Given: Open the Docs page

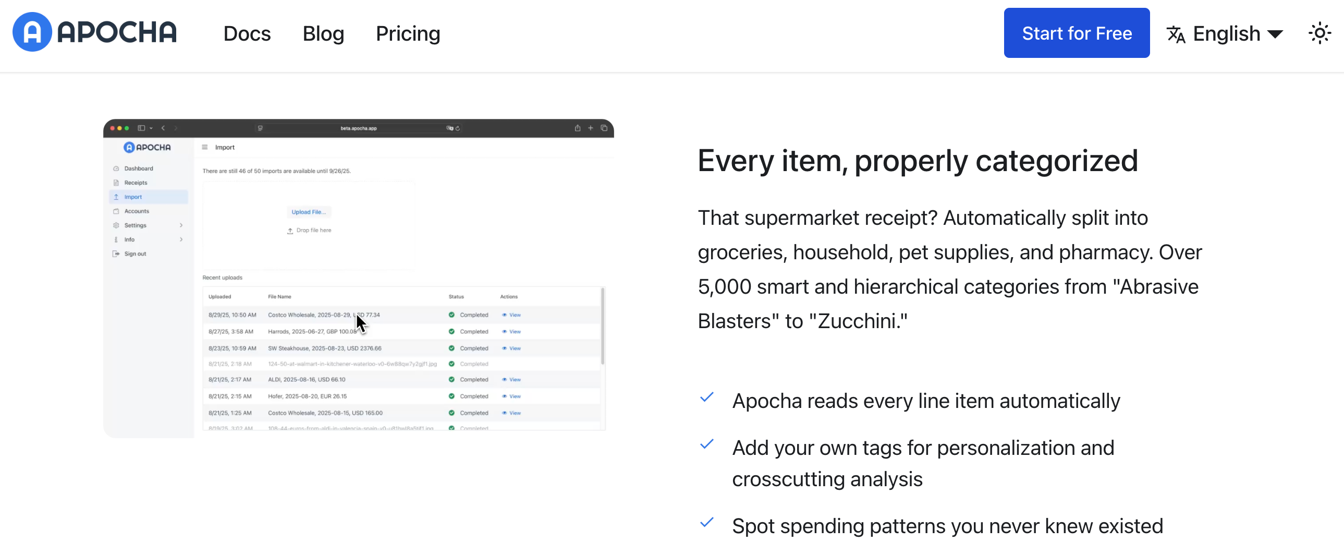Looking at the screenshot, I should click(247, 34).
